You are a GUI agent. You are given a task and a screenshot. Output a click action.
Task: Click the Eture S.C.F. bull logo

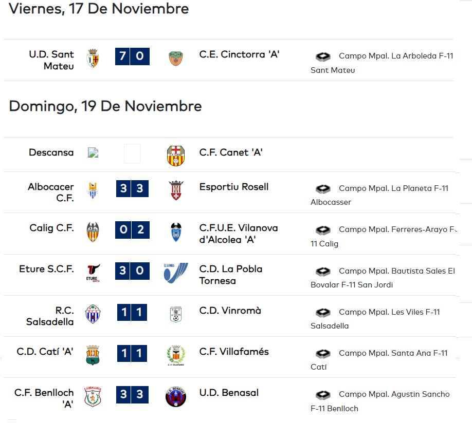pyautogui.click(x=93, y=273)
